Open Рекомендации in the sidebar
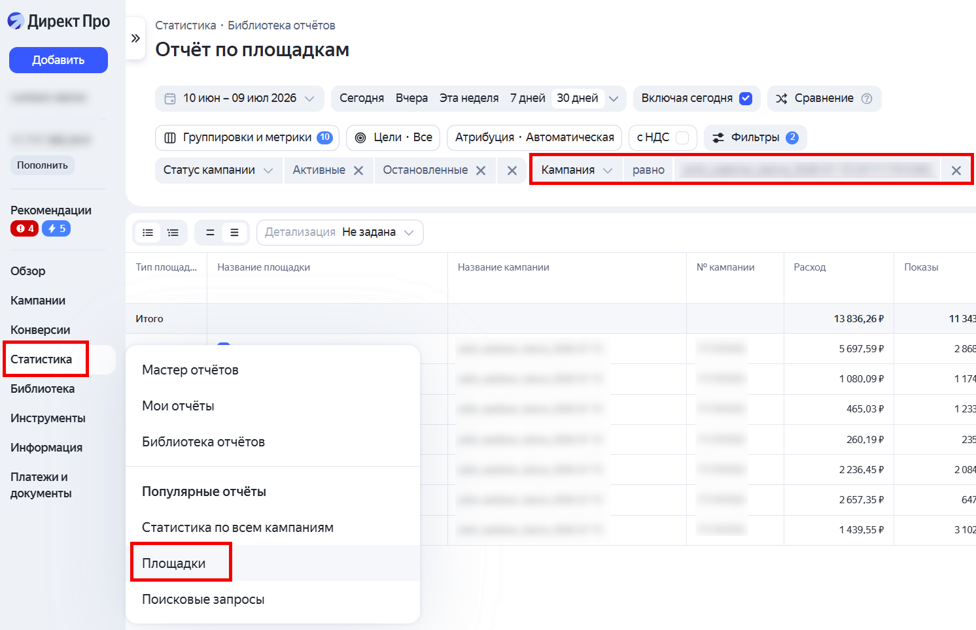Screen dimensions: 976x630 [x=51, y=210]
